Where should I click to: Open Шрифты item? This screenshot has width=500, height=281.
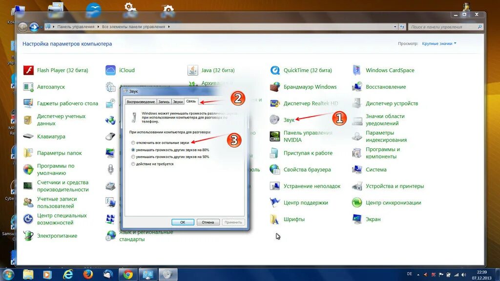tap(287, 219)
